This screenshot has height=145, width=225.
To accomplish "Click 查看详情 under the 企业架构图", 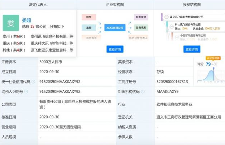I will [114, 49].
